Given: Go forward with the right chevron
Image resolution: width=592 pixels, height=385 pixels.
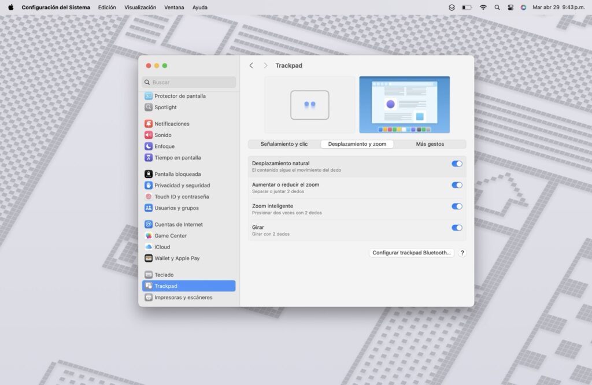Looking at the screenshot, I should [x=265, y=66].
